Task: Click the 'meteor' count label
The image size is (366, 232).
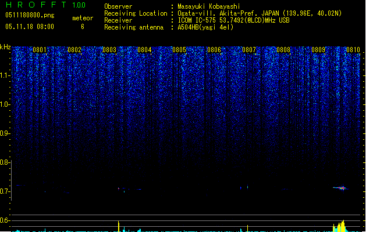Action: coord(83,18)
